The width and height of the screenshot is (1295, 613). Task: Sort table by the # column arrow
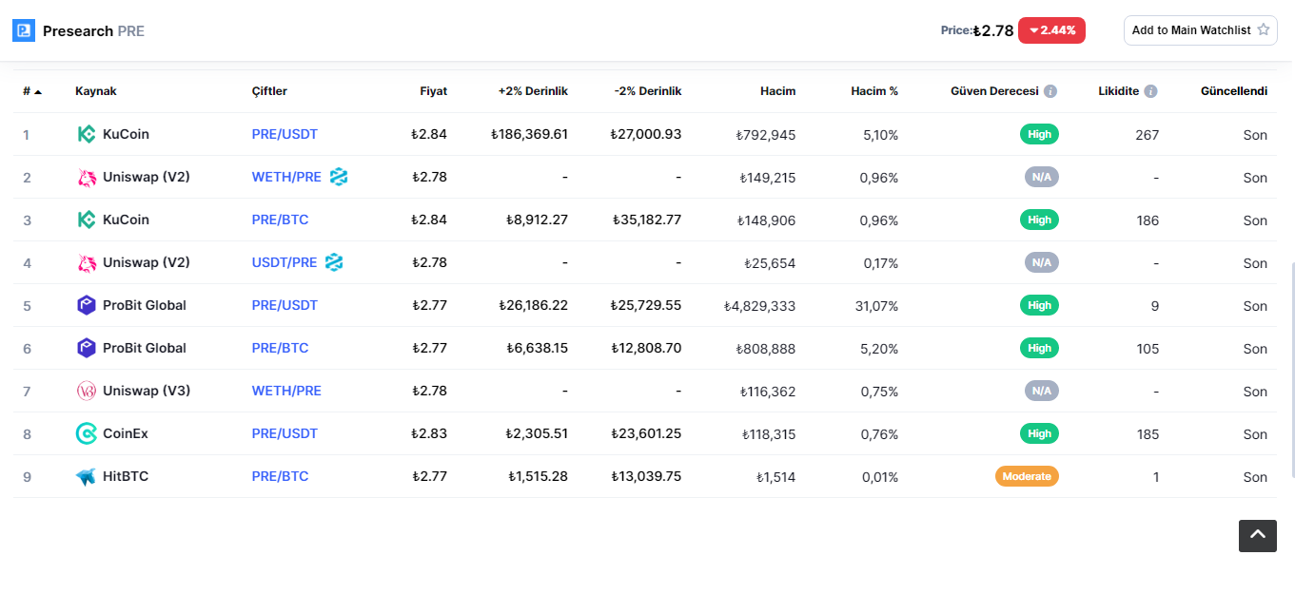[x=38, y=91]
